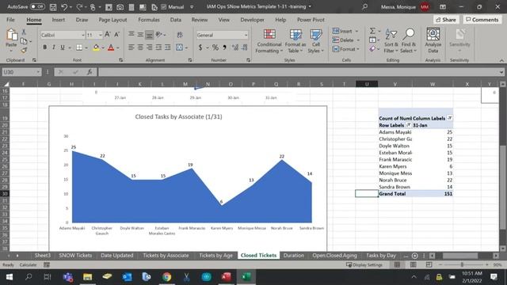Decrease font size with smaller A
This screenshot has width=507, height=285.
point(116,34)
